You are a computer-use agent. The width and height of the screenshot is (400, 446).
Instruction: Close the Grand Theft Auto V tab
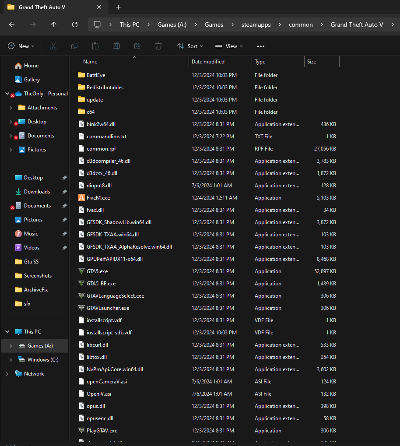pos(99,7)
